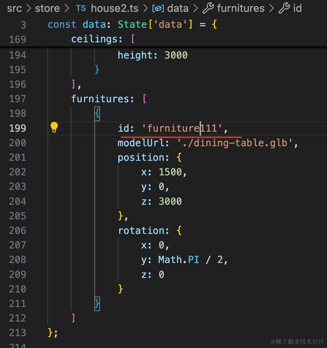This screenshot has height=348, width=327.
Task: Click the opening brace on line 198
Action: coord(97,114)
